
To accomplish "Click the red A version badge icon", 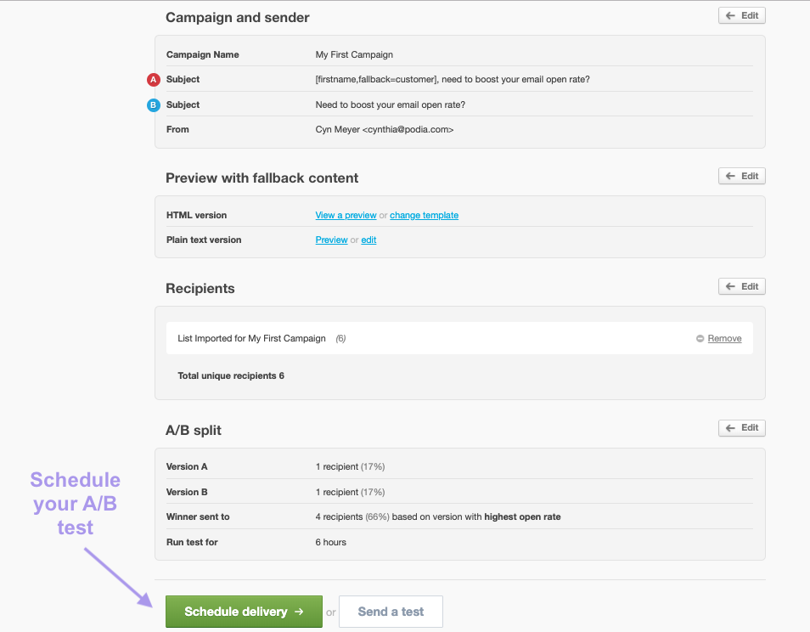I will (x=153, y=79).
